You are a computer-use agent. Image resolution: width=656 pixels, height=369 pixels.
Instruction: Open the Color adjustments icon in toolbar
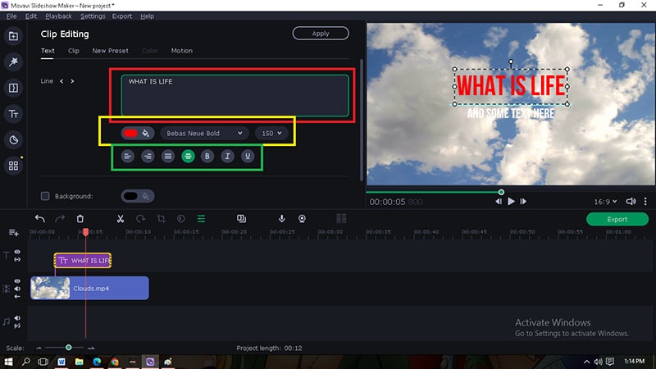point(180,218)
